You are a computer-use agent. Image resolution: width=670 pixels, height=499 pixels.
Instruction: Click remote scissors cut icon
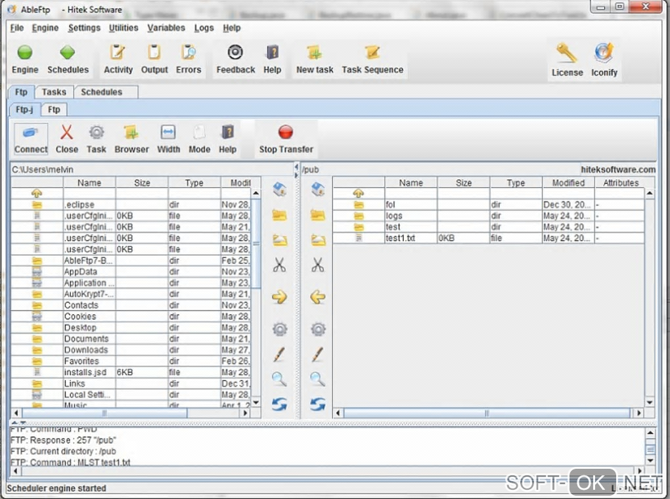(x=317, y=265)
